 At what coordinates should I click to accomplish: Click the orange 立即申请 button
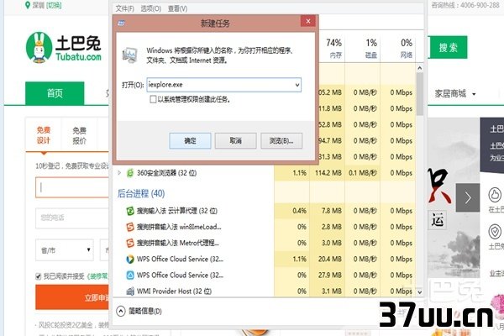pyautogui.click(x=72, y=297)
